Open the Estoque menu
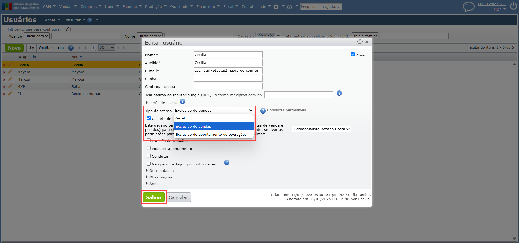 [132, 6]
